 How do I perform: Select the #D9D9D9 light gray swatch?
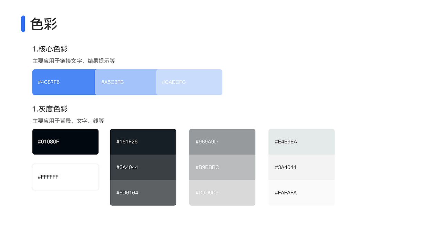[222, 193]
